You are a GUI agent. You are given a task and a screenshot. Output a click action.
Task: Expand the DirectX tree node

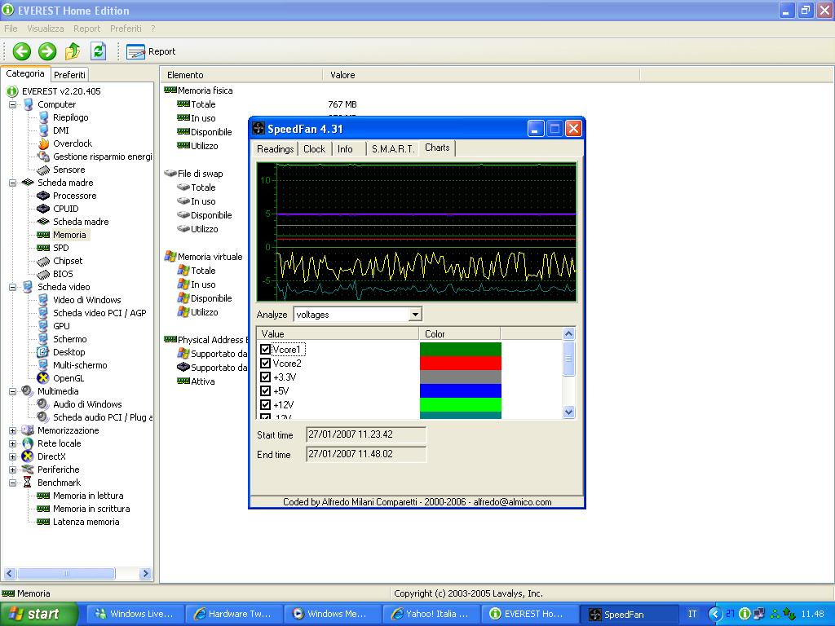coord(12,456)
